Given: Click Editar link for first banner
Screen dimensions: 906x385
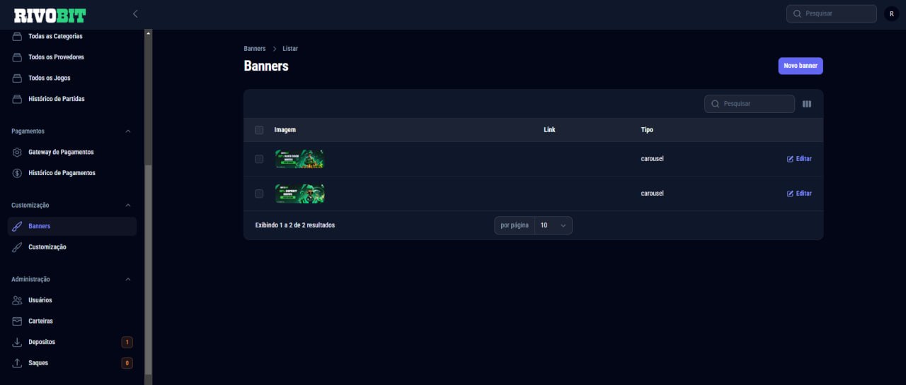Looking at the screenshot, I should tap(799, 159).
